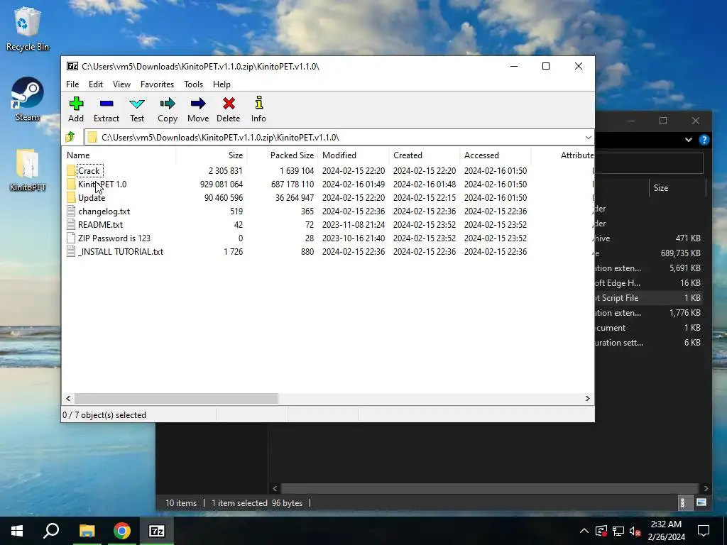Select the _INSTALL TUTORIAL.txt file icon
Viewport: 727px width, 545px height.
coord(71,252)
